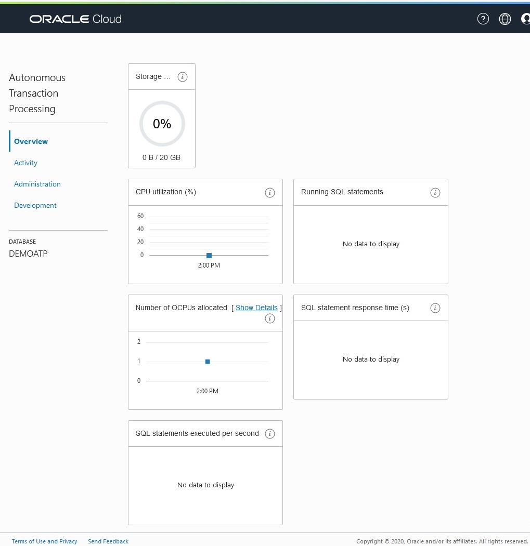Click 'No data to display' in SQL response time

(x=371, y=359)
